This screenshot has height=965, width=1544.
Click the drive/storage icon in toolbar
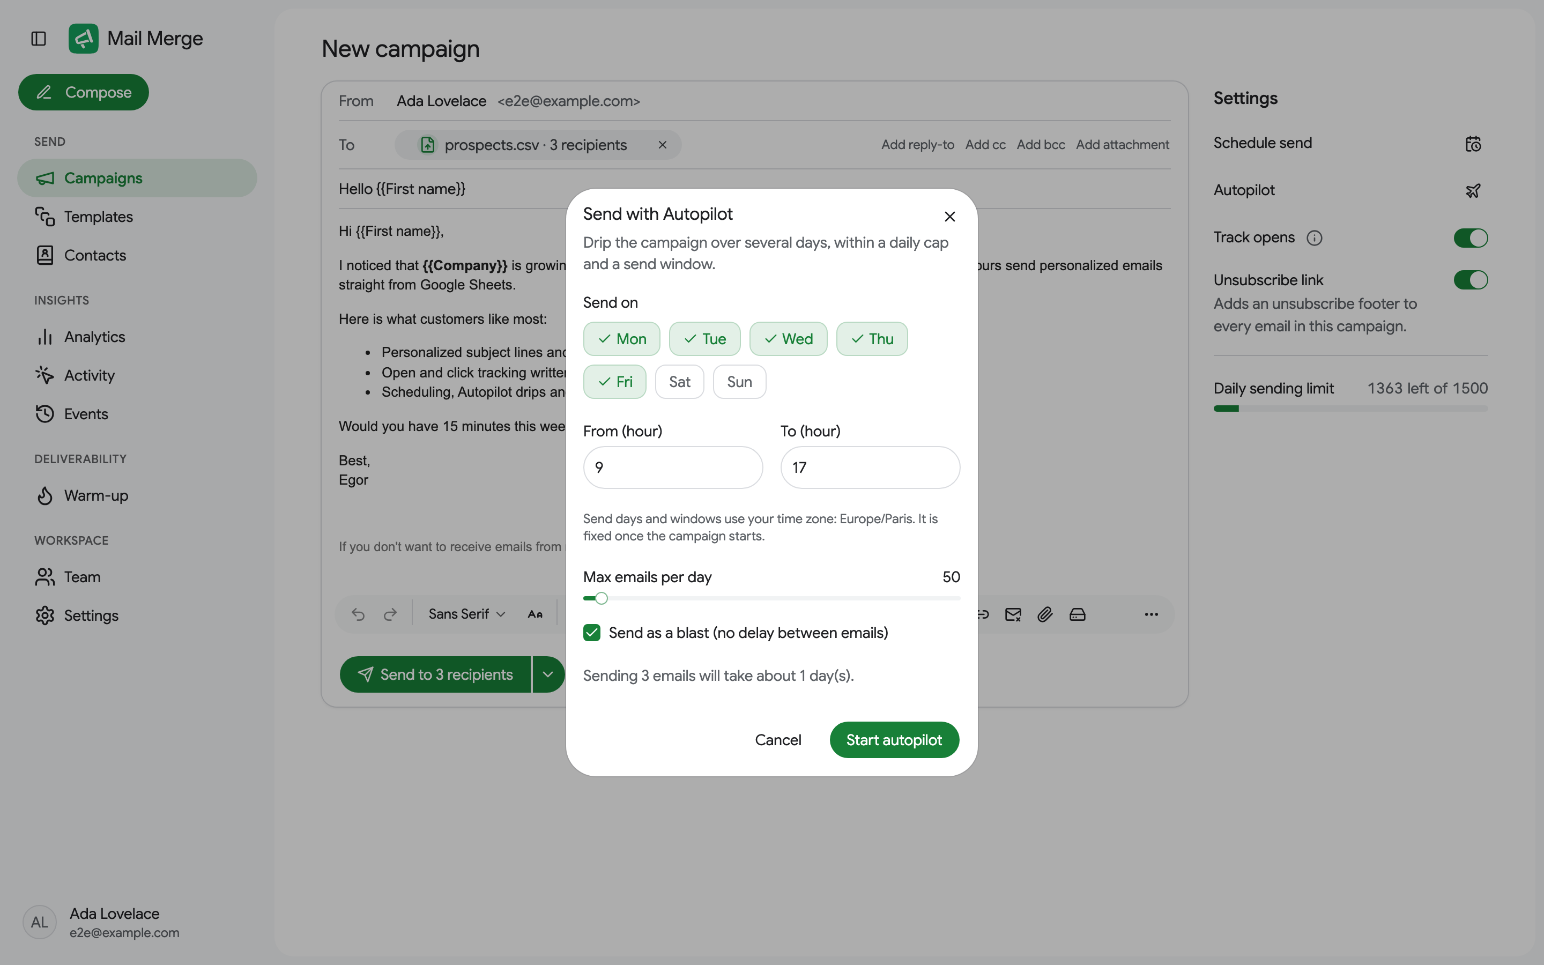pos(1078,614)
